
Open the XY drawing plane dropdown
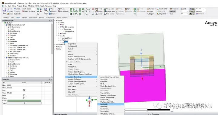[x=184, y=11]
